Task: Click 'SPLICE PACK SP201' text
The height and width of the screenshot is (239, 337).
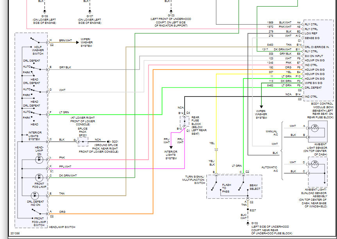Action: coord(83,132)
